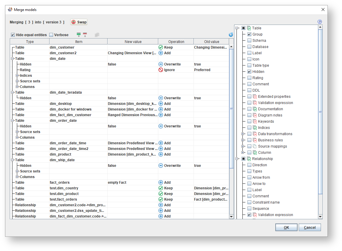Click the Add icon for fact_orders

pyautogui.click(x=161, y=182)
